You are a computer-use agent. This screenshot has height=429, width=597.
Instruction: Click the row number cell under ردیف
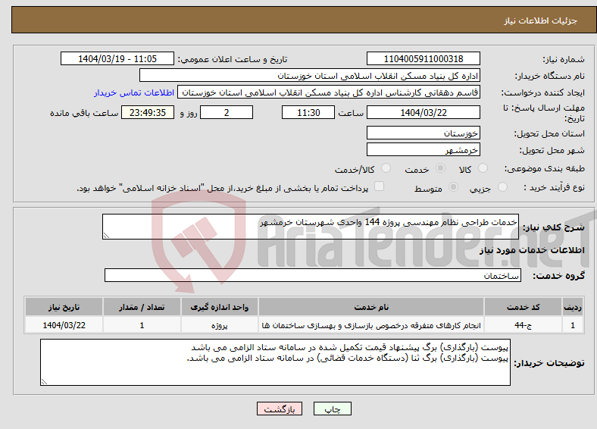[573, 325]
